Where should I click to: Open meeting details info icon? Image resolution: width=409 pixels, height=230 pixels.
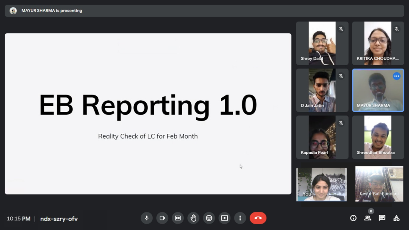click(353, 218)
